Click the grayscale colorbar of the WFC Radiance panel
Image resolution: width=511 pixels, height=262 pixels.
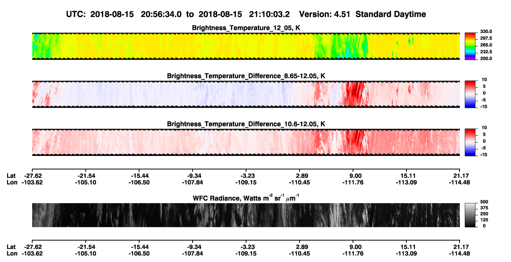[470, 215]
